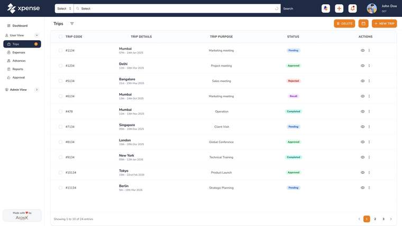The image size is (402, 226).
Task: View trip #1134 with the eye icon
Action: (362, 50)
